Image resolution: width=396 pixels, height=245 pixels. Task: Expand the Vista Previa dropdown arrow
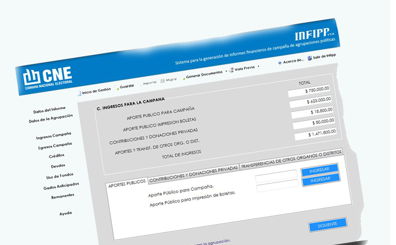click(259, 67)
